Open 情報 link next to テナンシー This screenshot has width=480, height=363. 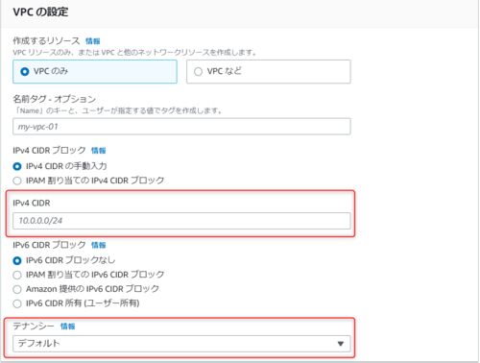tap(67, 327)
